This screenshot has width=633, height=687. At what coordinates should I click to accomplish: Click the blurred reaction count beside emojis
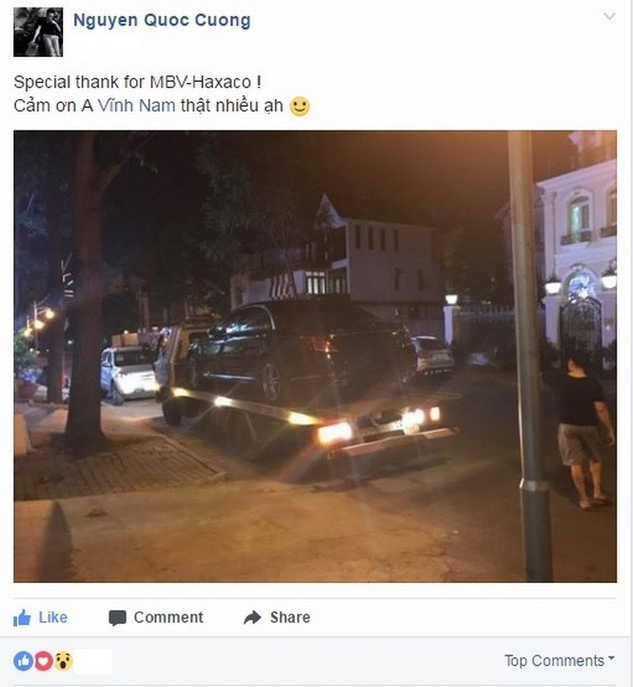click(92, 661)
